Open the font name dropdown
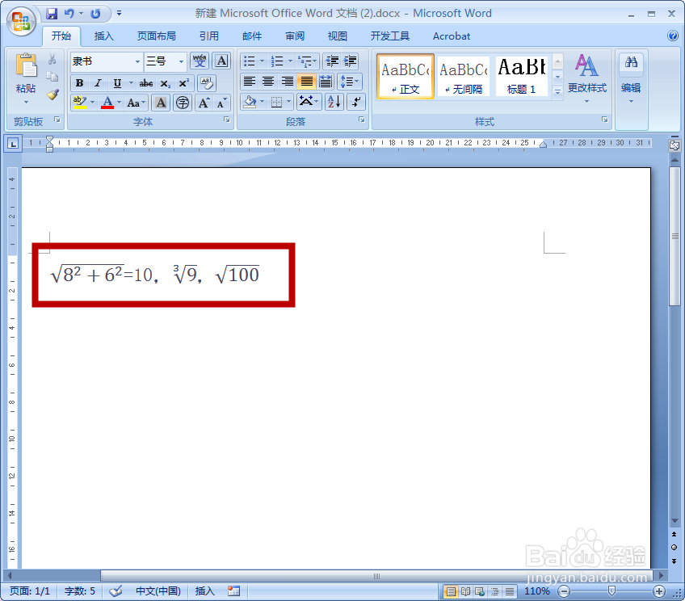Screen dimensions: 685x601 click(x=137, y=61)
